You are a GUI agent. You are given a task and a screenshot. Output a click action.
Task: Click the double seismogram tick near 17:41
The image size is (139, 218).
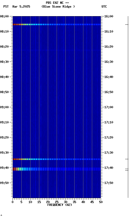127,170
